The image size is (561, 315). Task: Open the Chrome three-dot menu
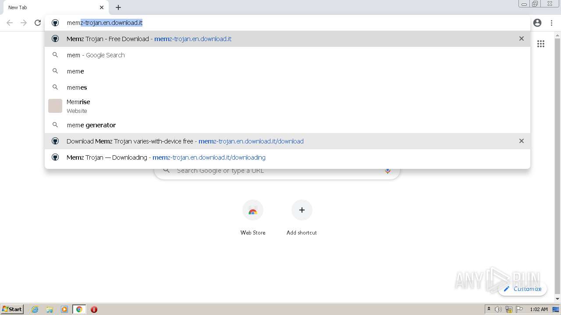tap(551, 23)
